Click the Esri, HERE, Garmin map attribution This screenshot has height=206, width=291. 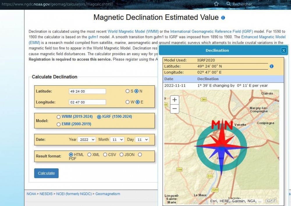point(236,201)
